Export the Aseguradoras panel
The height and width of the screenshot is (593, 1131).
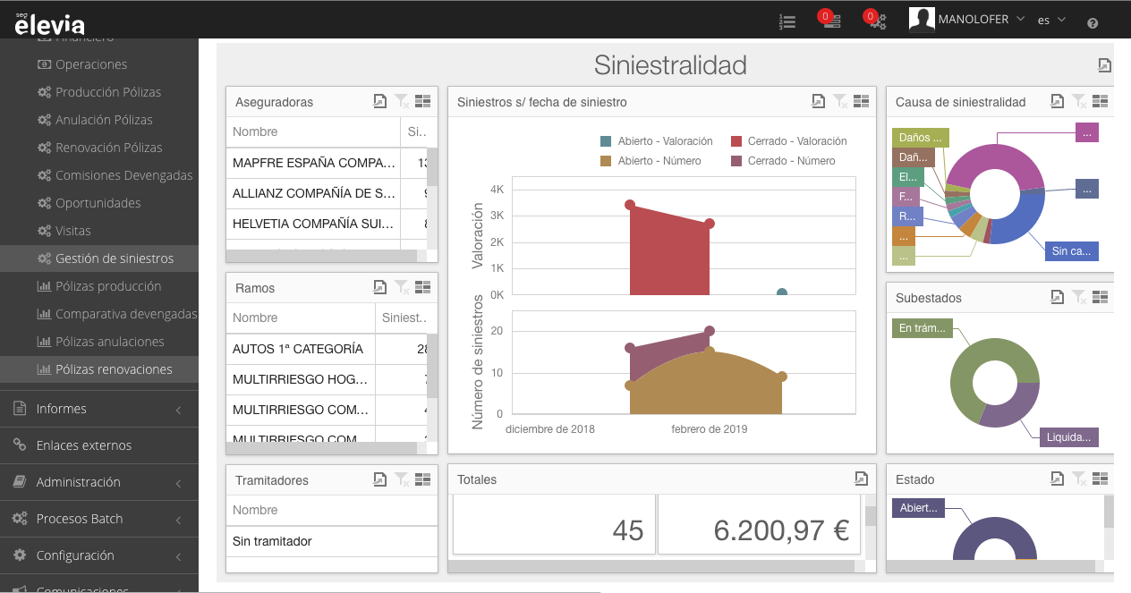tap(380, 102)
